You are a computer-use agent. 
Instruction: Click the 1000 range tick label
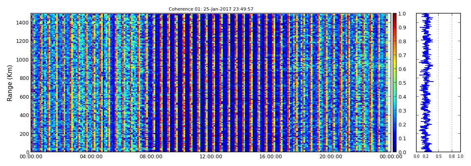tap(22, 60)
